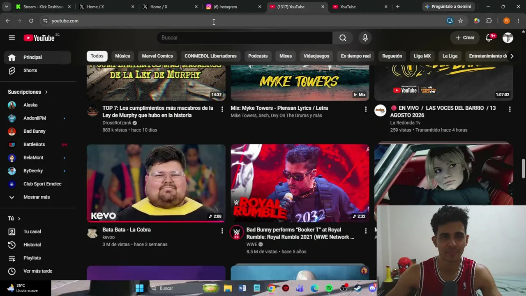Show next category chips with right arrow
Screen dimensions: 526x296
click(x=512, y=56)
